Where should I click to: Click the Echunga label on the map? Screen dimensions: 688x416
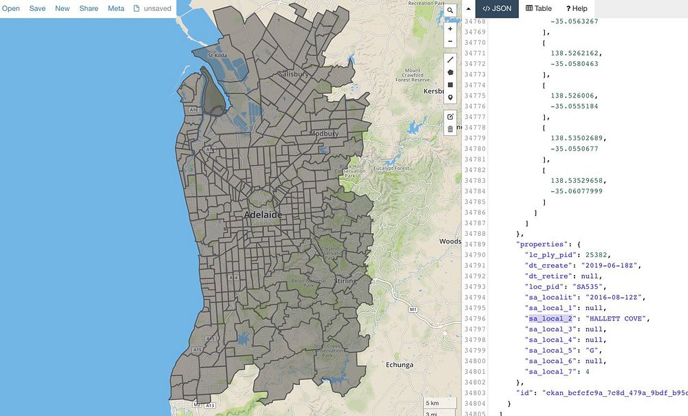click(x=399, y=364)
